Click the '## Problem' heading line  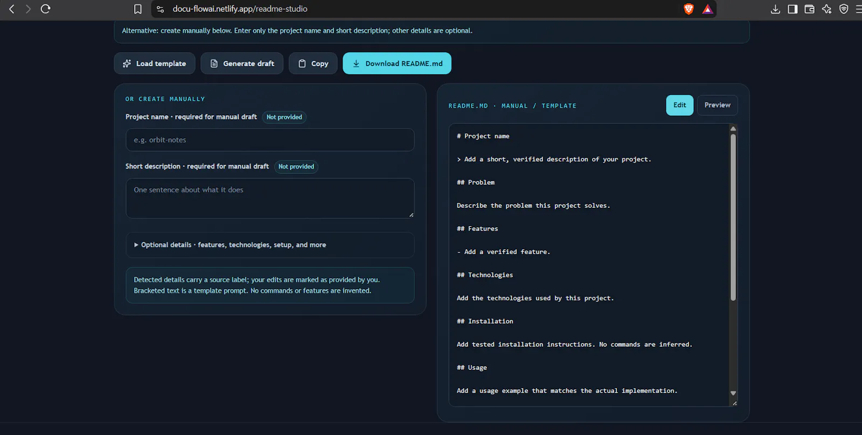coord(476,183)
